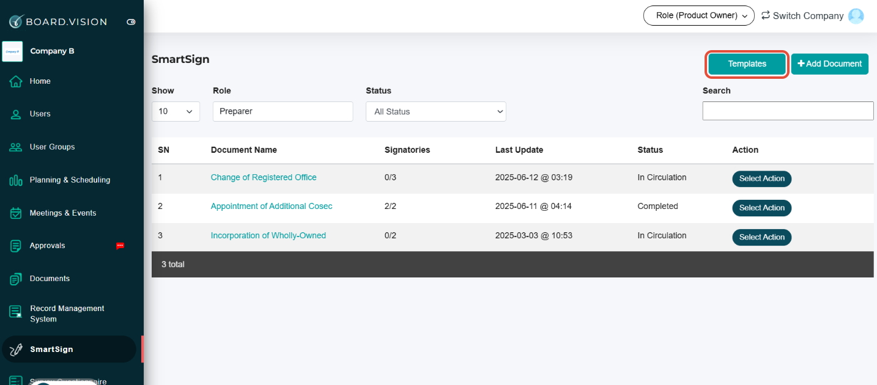The image size is (877, 385).
Task: Open Meetings & Events section
Action: (x=63, y=213)
